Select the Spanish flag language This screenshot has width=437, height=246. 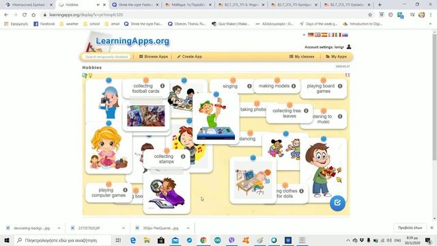pos(324,35)
